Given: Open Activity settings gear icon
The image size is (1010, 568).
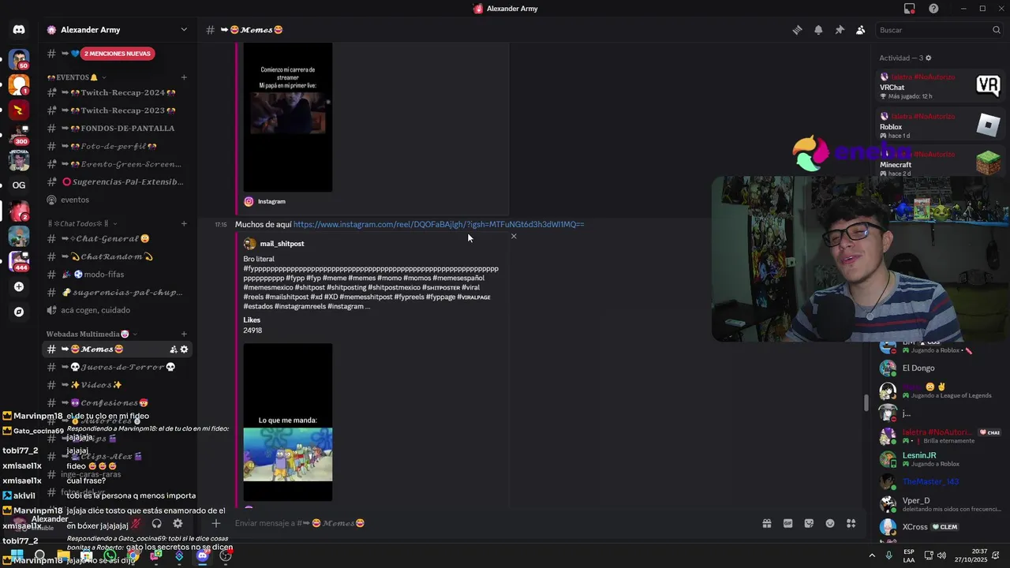Looking at the screenshot, I should (928, 58).
